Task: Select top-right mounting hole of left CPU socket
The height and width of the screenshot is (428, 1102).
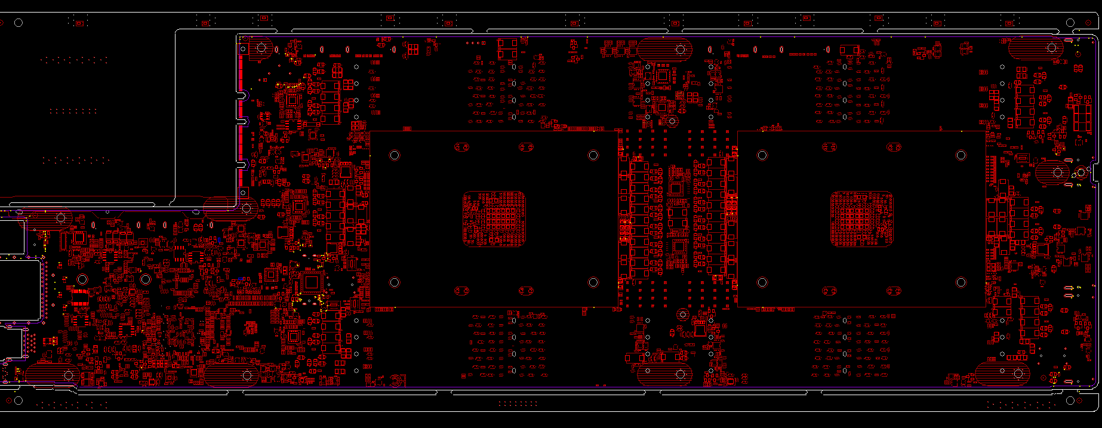Action: [593, 155]
